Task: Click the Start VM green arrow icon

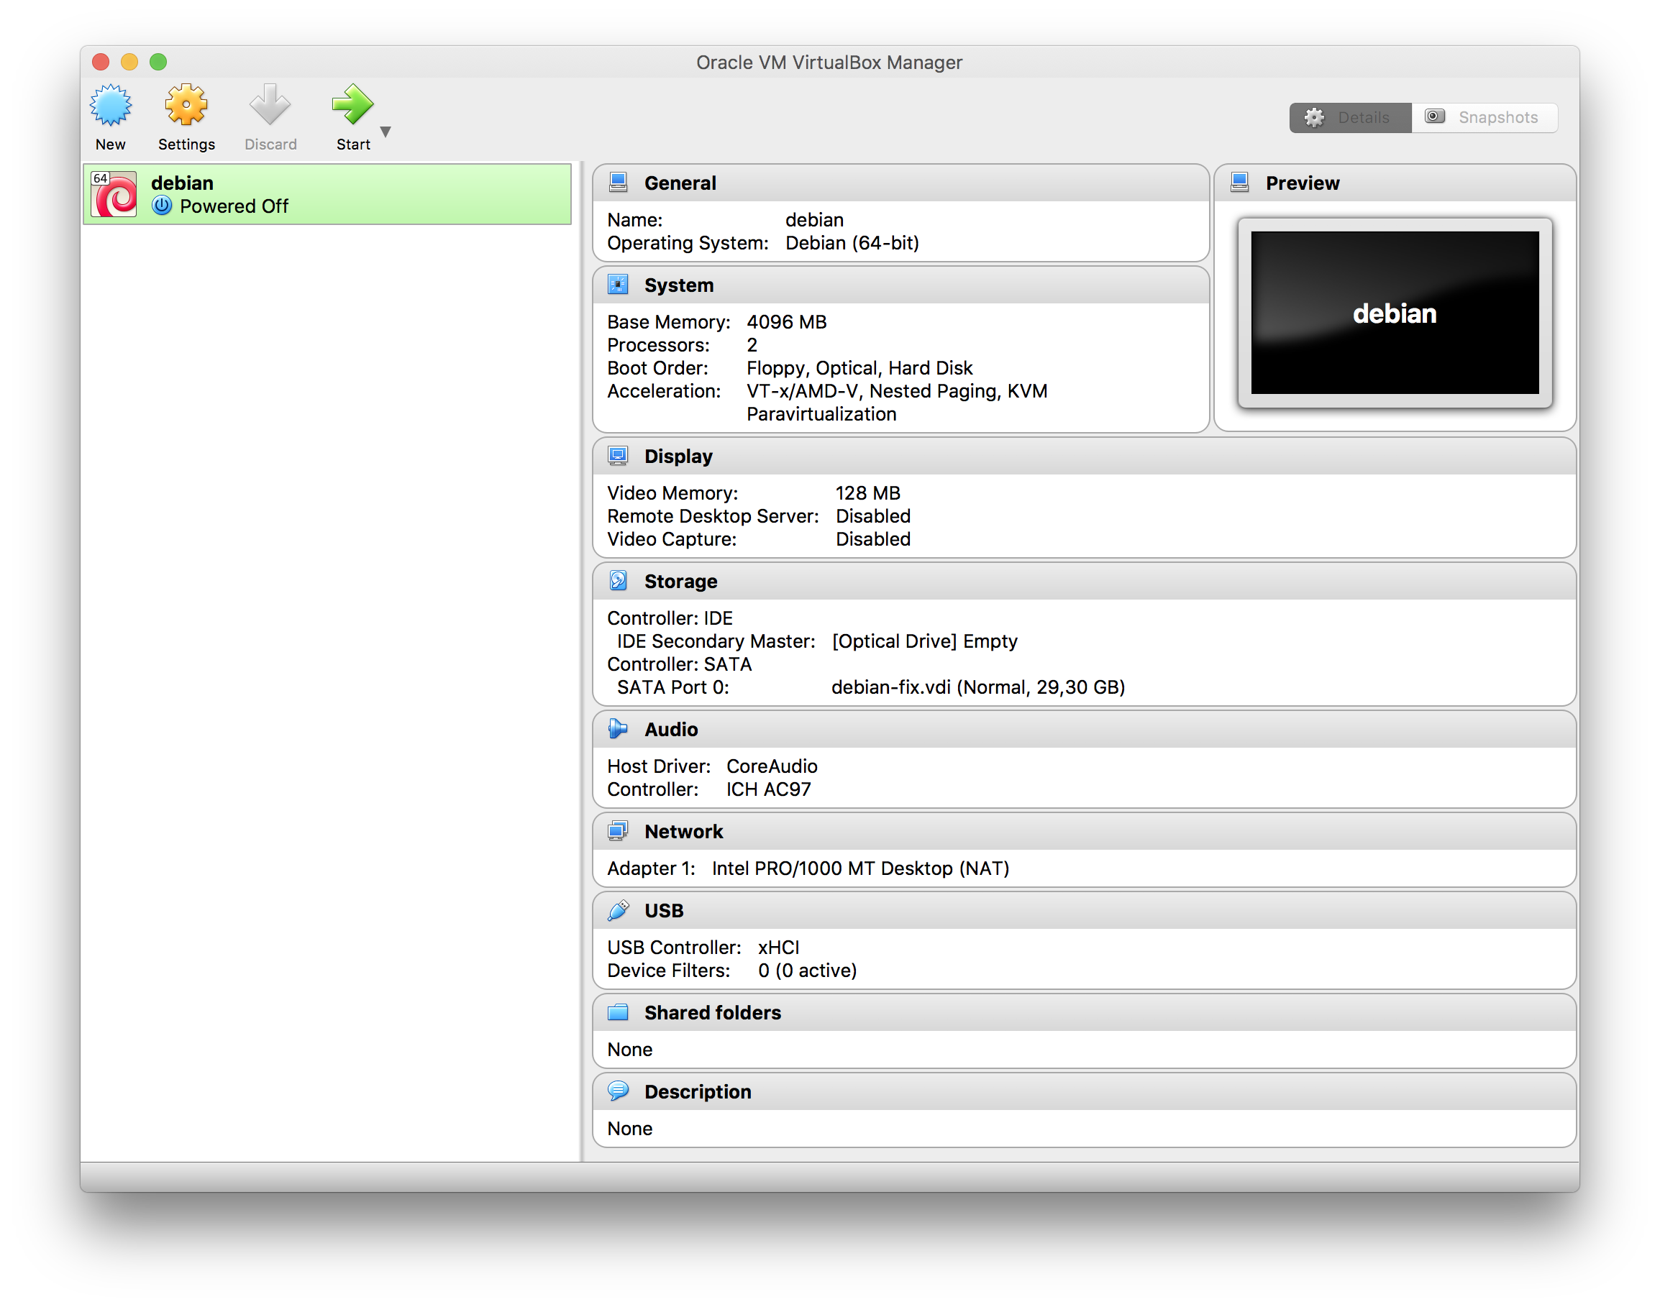Action: pyautogui.click(x=355, y=108)
